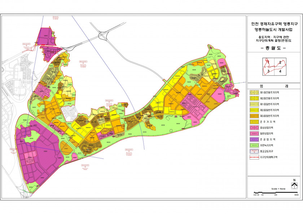Click the purple 준공업지역 legend symbol
The width and height of the screenshot is (303, 214).
pos(255,139)
